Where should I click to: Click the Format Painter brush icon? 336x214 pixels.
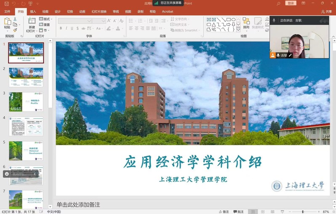click(x=15, y=30)
